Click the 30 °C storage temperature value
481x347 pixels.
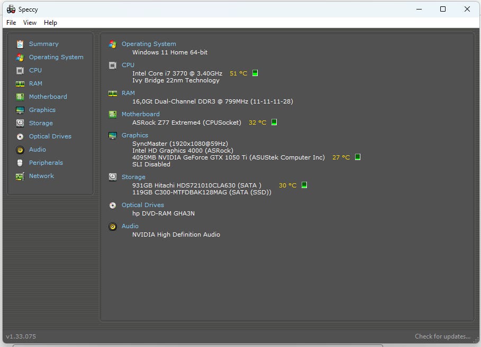pyautogui.click(x=288, y=185)
